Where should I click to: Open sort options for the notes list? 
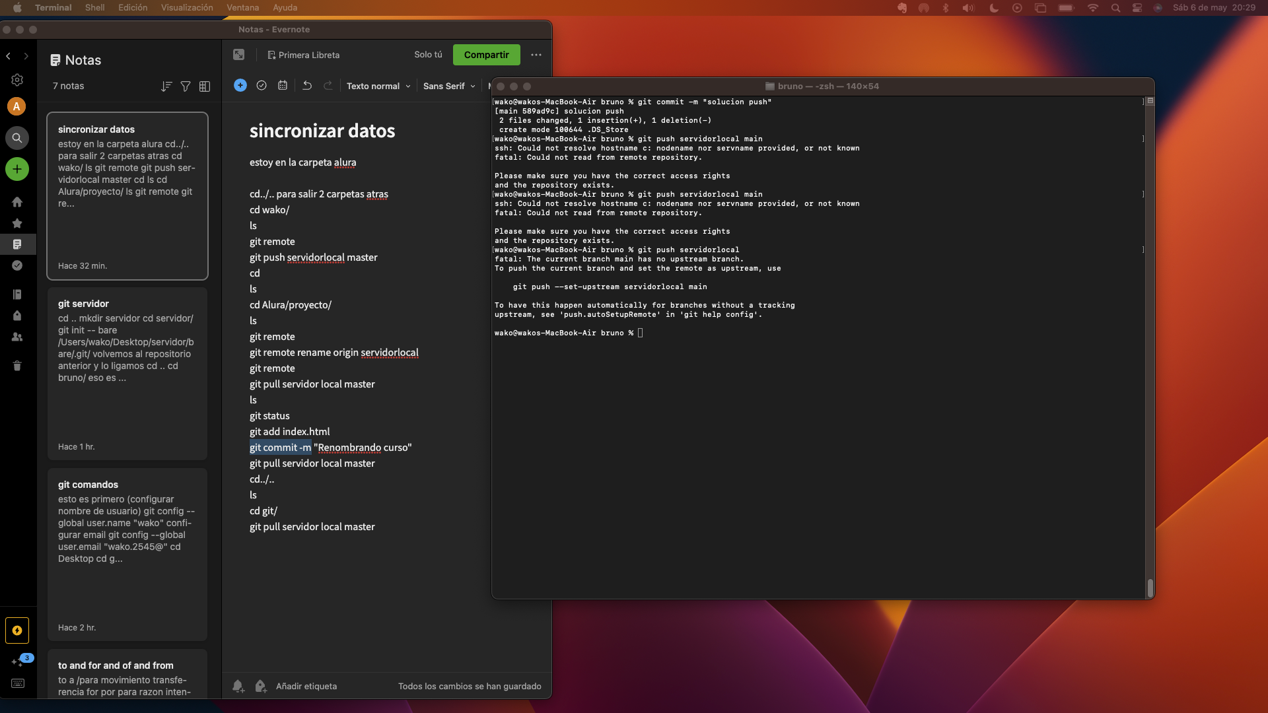click(166, 86)
